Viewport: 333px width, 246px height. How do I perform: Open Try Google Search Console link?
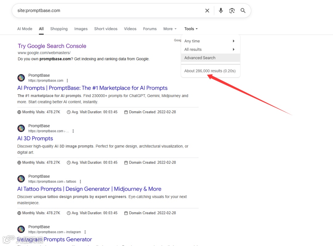click(52, 46)
